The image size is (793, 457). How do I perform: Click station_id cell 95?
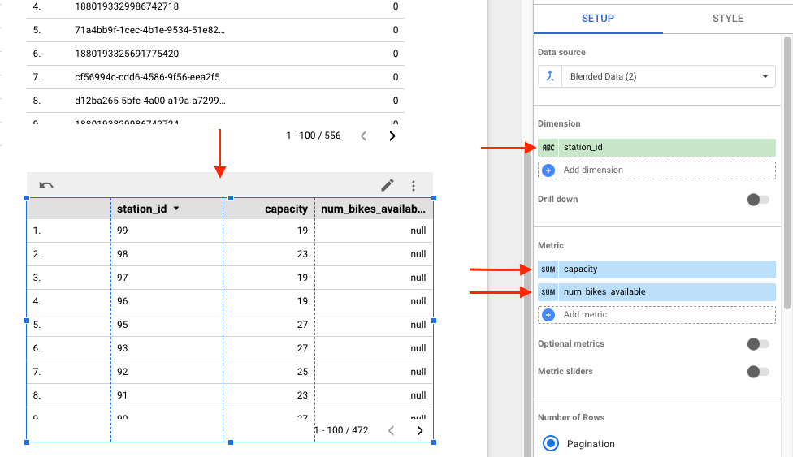coord(123,325)
